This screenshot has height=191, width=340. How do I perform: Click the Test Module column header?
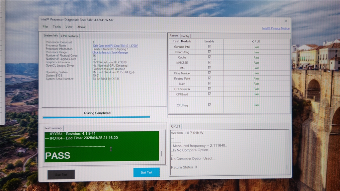[x=182, y=41]
